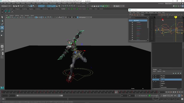The height and width of the screenshot is (103, 184).
Task: Toggle auto keyframe button
Action: point(179,95)
